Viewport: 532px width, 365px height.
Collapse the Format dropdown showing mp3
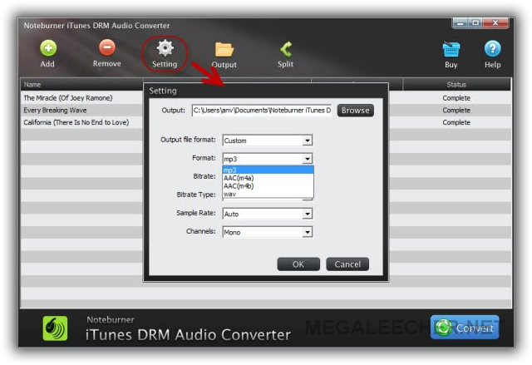coord(307,159)
